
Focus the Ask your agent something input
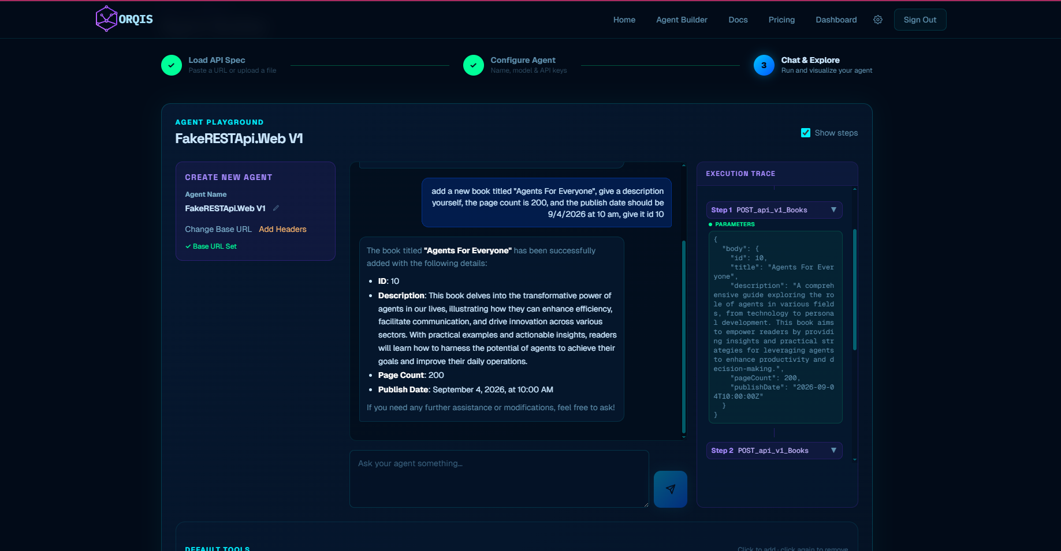498,478
